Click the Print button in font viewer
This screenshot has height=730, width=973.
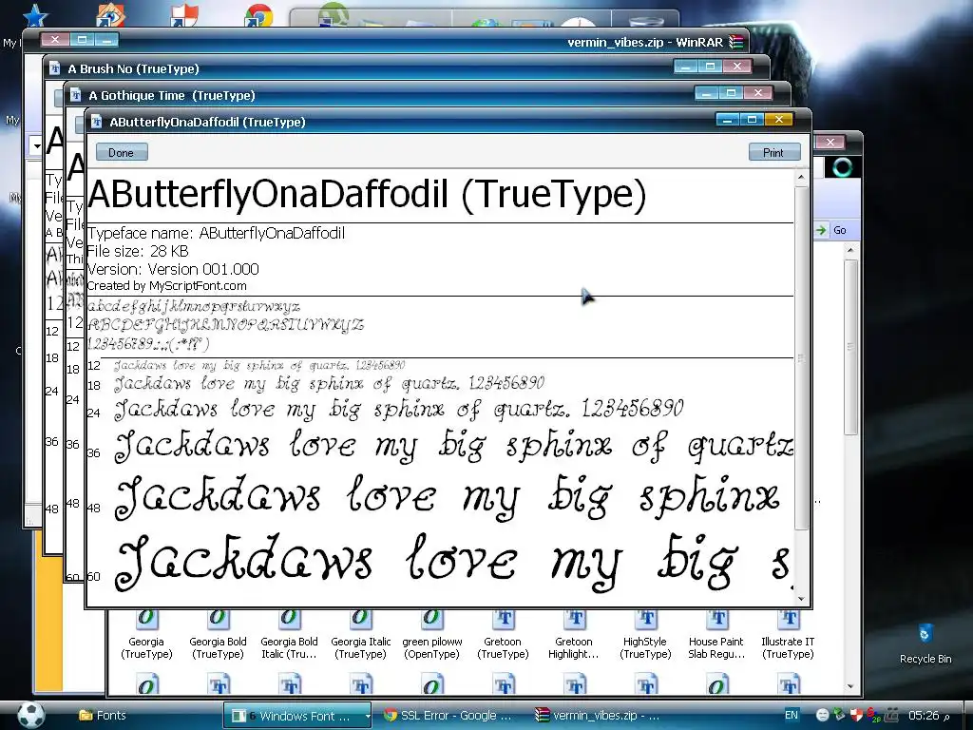(x=773, y=153)
